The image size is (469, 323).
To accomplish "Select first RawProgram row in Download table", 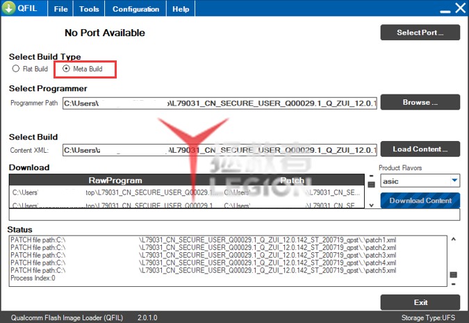I will (x=117, y=192).
